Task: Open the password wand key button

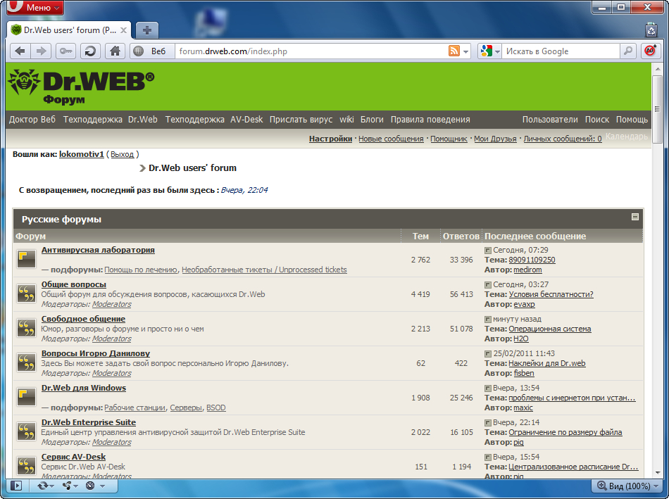Action: coord(66,51)
